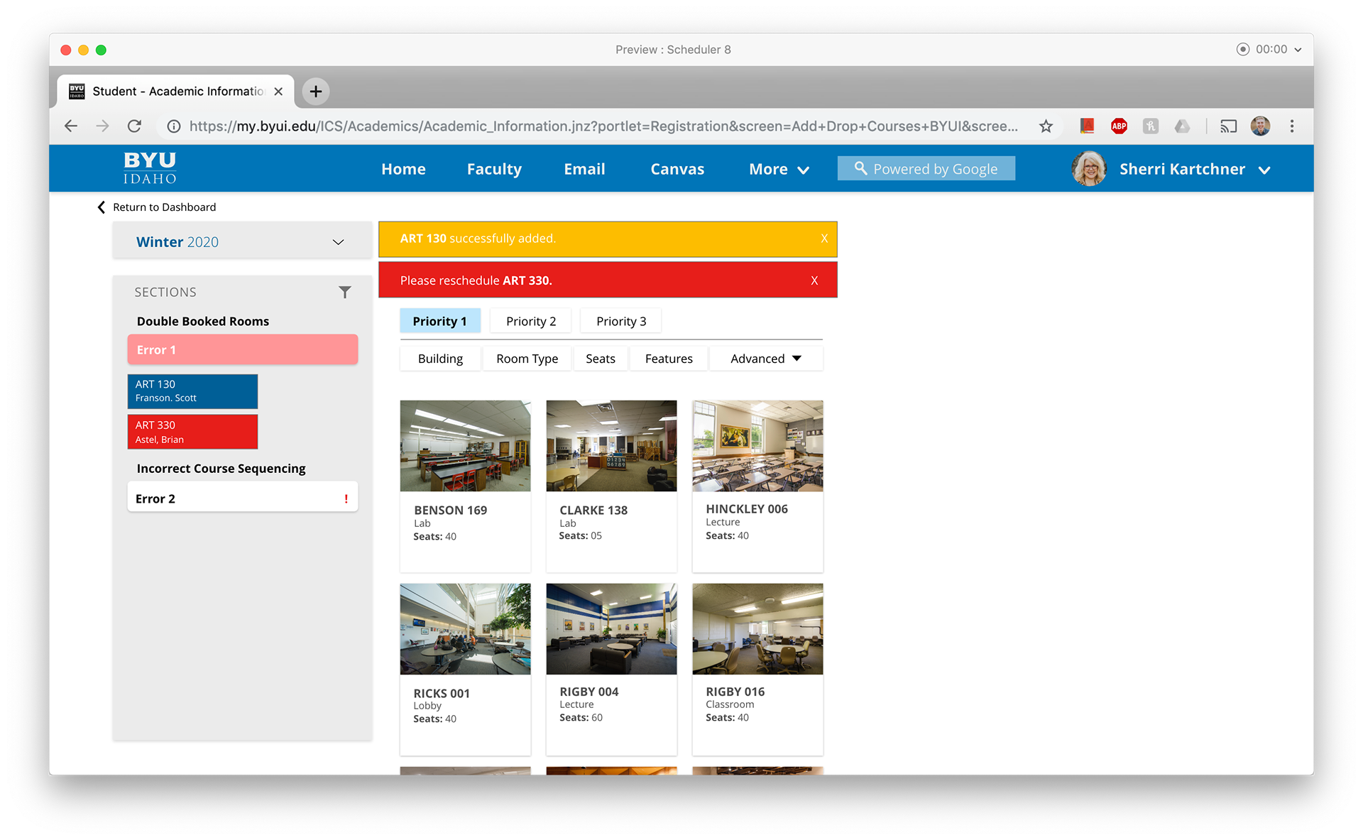1363x840 pixels.
Task: Click the search magnifier icon
Action: 860,168
